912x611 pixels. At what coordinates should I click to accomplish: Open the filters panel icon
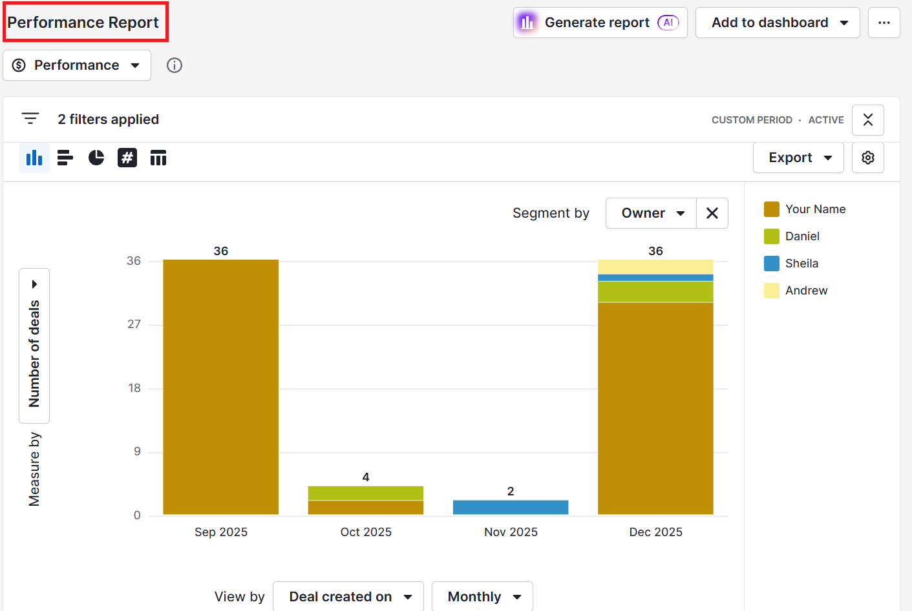(x=30, y=118)
